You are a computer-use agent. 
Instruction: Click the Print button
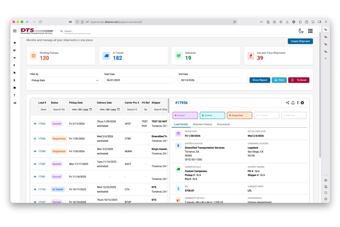279,80
